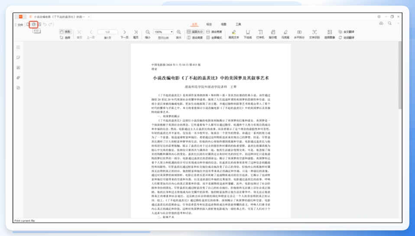Screen dimensions: 415x236
Task: Select the 提示框 callout box tool
Action: click(273, 34)
